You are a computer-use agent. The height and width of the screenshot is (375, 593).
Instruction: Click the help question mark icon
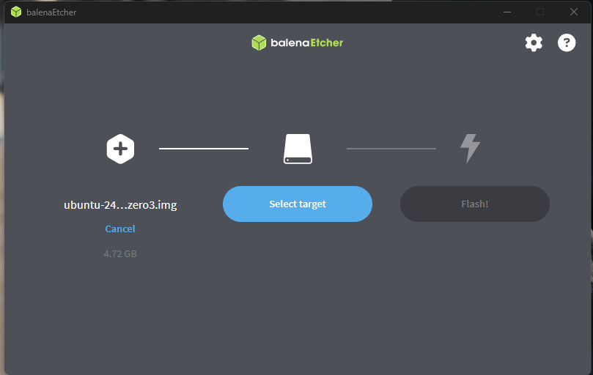[x=567, y=42]
